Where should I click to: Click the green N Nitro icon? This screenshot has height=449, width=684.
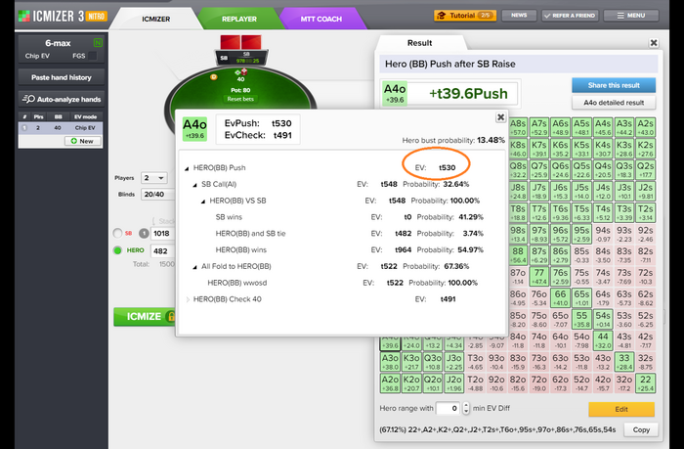(x=98, y=43)
